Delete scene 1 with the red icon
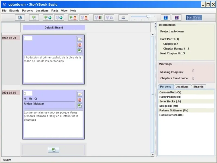This screenshot has width=217, height=163. pos(80,45)
